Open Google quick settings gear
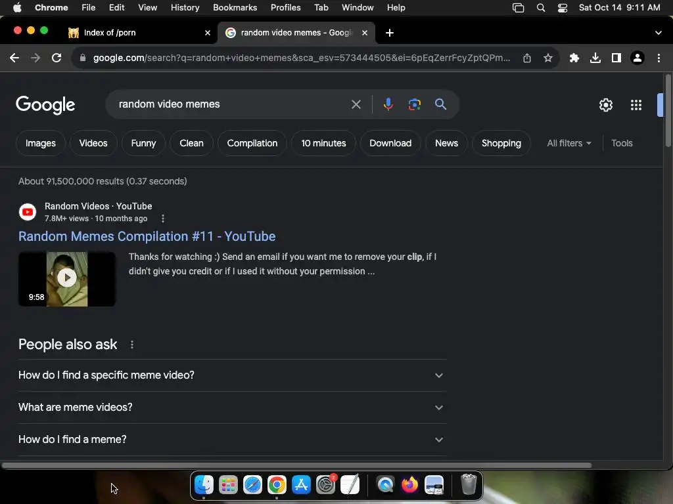The width and height of the screenshot is (673, 504). (605, 105)
